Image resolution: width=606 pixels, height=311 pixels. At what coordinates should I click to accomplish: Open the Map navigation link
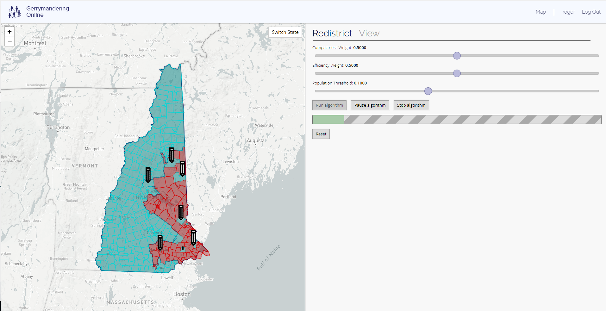[x=540, y=12]
